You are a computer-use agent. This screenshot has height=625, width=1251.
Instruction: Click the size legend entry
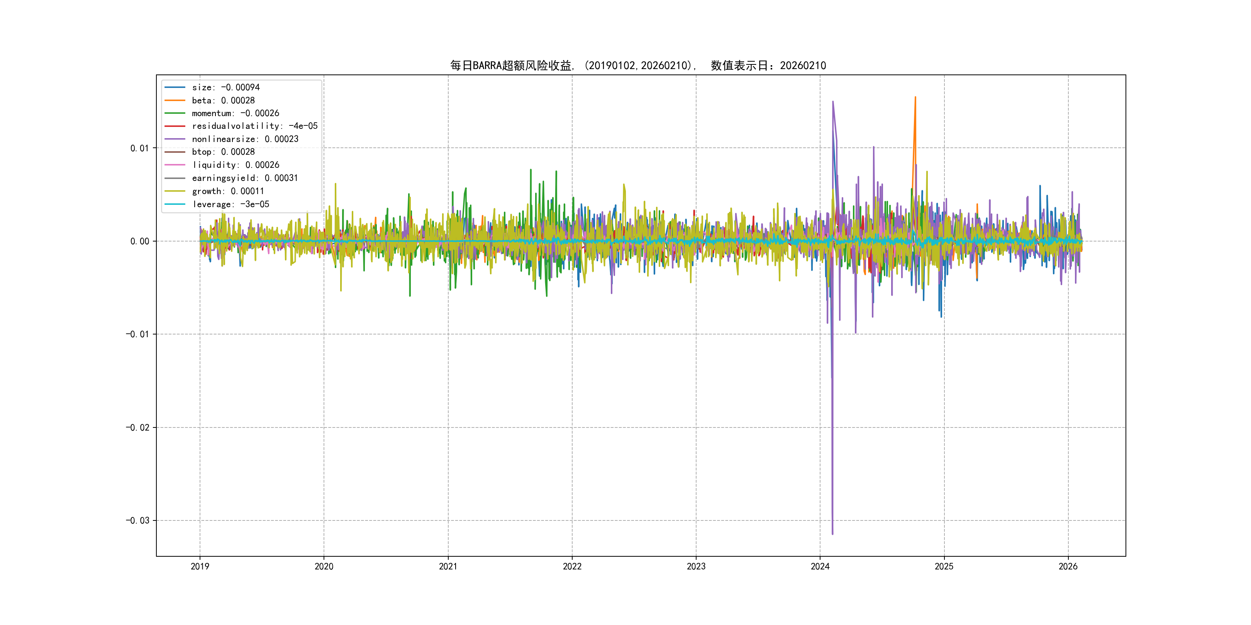click(x=226, y=87)
